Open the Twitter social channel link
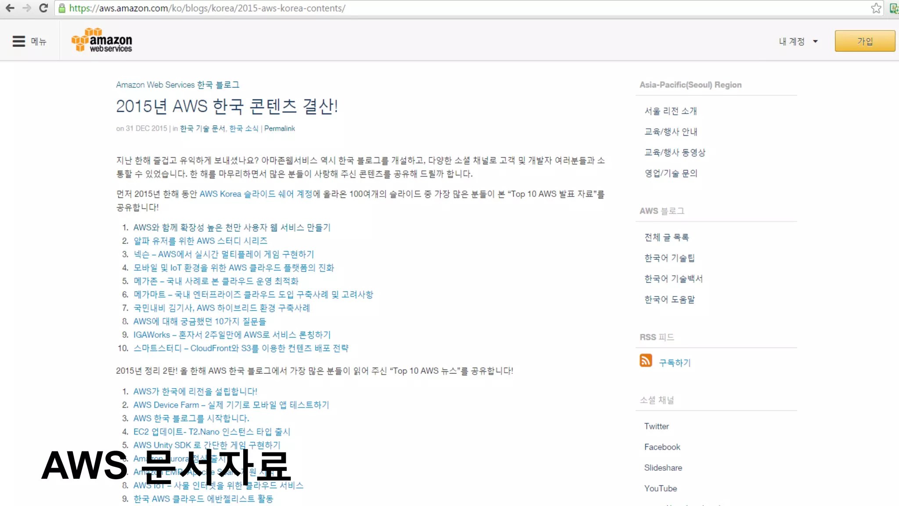Viewport: 899px width, 506px height. (x=657, y=426)
